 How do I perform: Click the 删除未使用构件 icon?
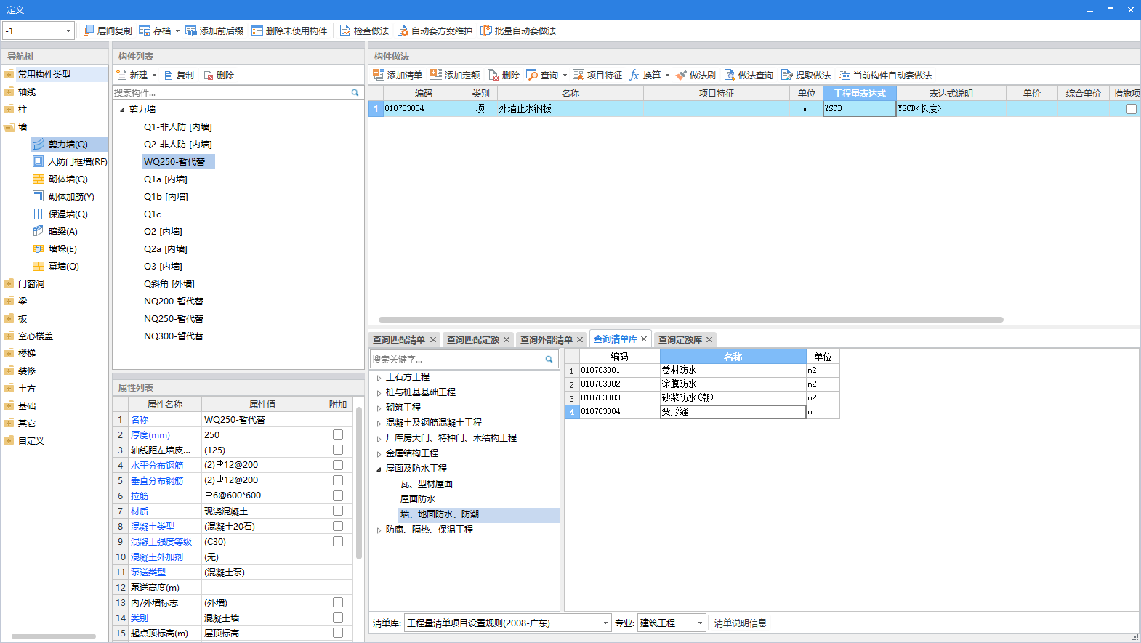coord(257,31)
